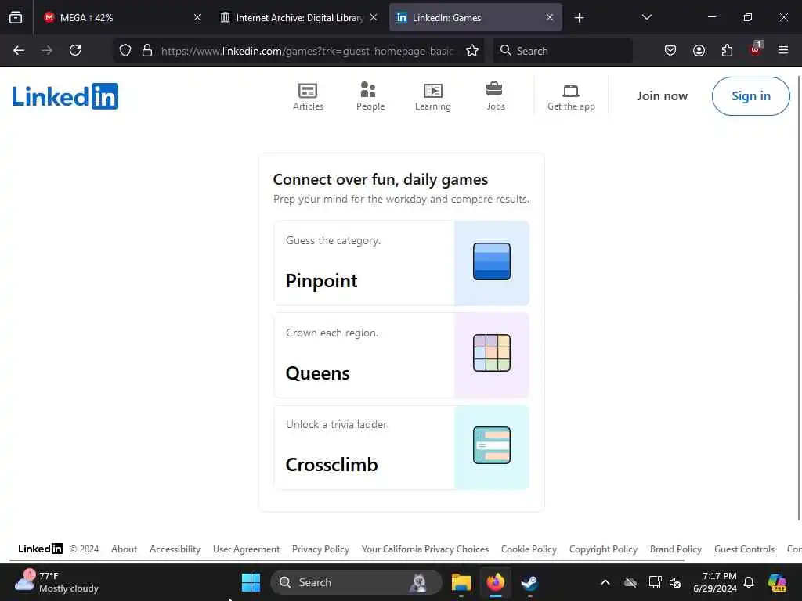Switch to the Internet Archive tab

tap(298, 18)
